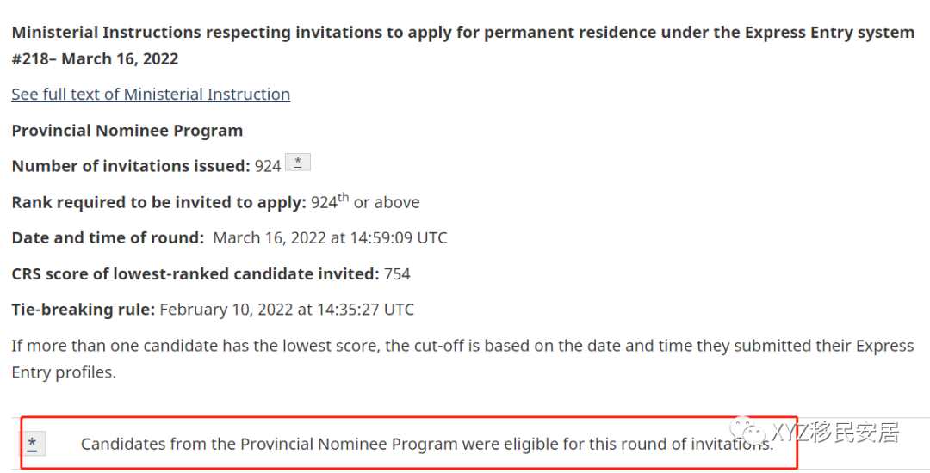Click the 'Date and time of round' label
Image resolution: width=930 pixels, height=473 pixels.
point(108,238)
